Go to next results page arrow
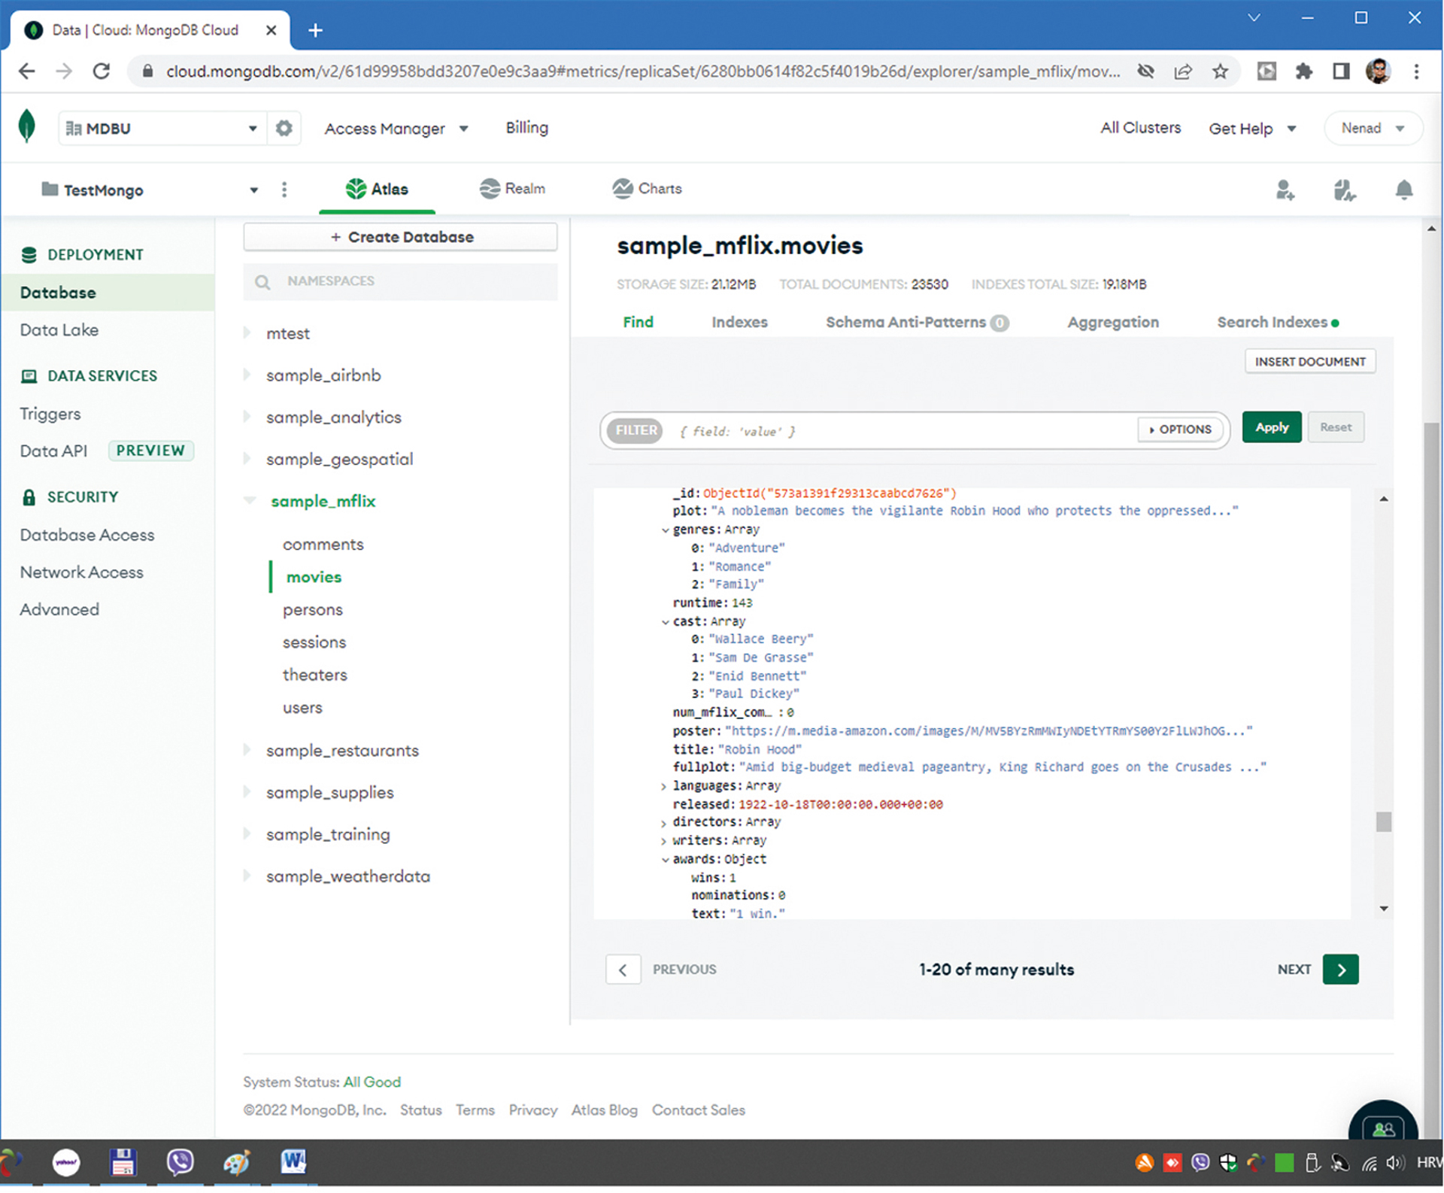The width and height of the screenshot is (1444, 1193). 1340,969
